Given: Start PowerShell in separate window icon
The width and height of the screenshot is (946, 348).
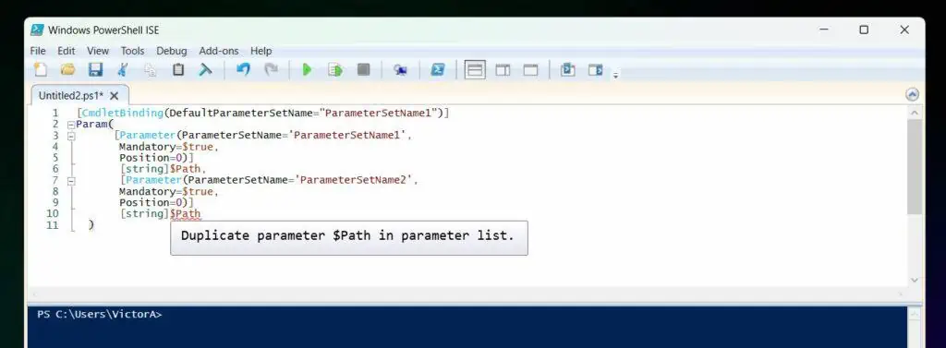Looking at the screenshot, I should coord(437,70).
